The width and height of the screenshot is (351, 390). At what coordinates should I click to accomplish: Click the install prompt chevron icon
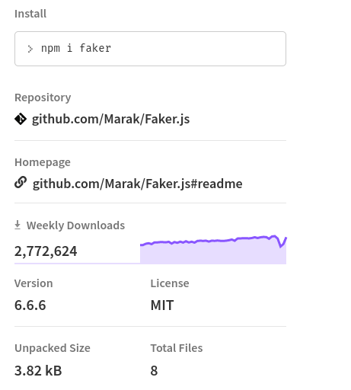point(30,49)
